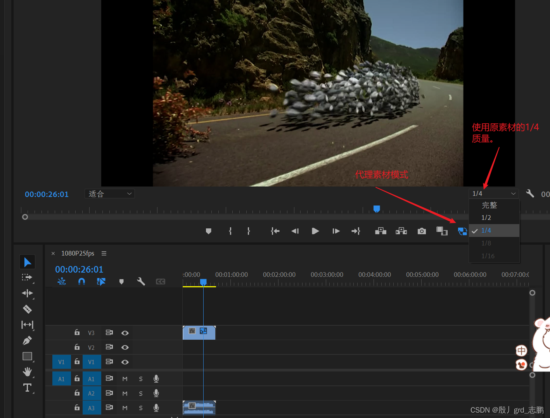Choose 完整 full resolution option
The width and height of the screenshot is (550, 418).
click(494, 205)
